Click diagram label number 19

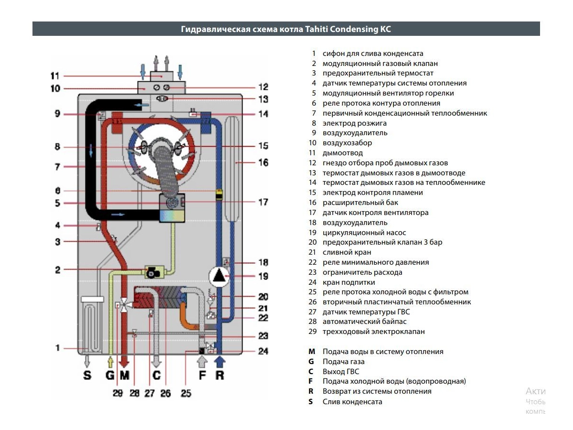263,276
